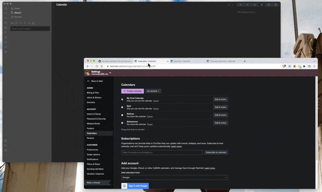Click Learn more link in Subscriptions section

click(176, 146)
